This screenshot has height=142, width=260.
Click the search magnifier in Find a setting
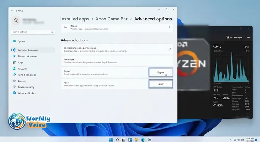click(x=52, y=32)
